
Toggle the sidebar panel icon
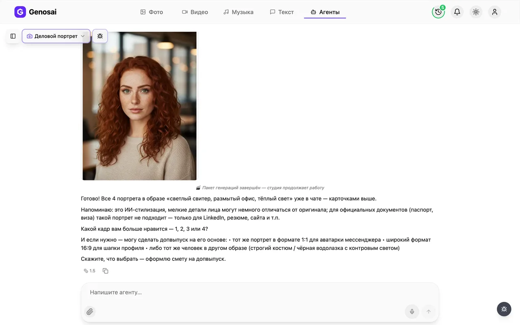point(13,36)
